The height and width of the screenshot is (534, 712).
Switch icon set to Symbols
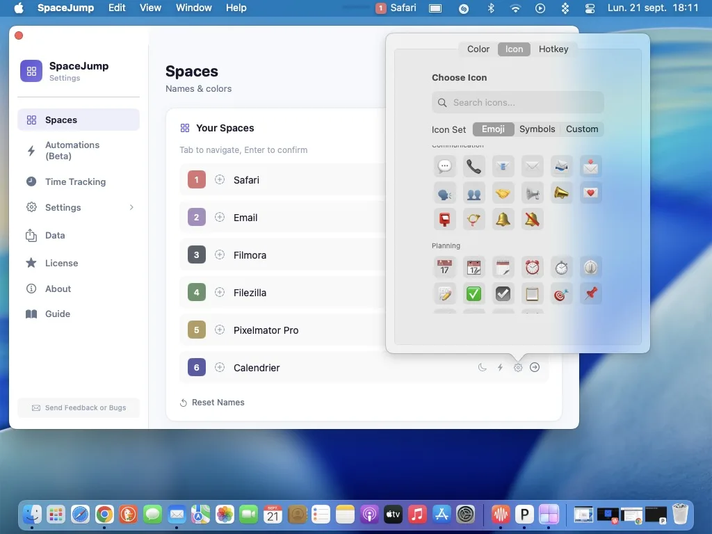pos(537,129)
